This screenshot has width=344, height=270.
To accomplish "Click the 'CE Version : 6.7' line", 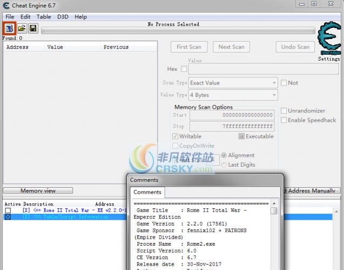I will [166, 258].
